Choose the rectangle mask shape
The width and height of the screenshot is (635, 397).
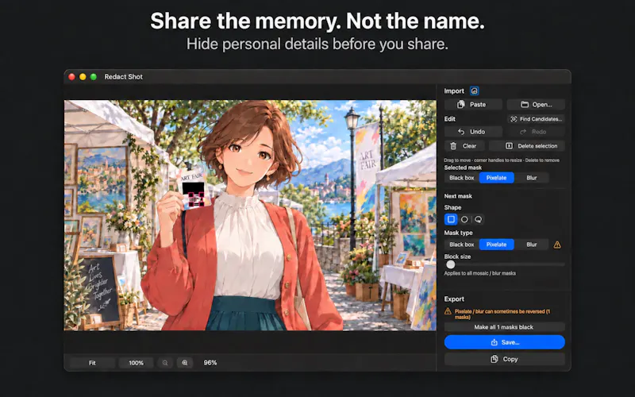click(451, 219)
